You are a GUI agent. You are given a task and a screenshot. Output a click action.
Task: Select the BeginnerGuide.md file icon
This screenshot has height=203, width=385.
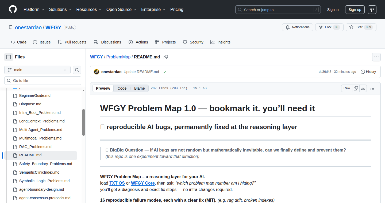click(x=15, y=95)
